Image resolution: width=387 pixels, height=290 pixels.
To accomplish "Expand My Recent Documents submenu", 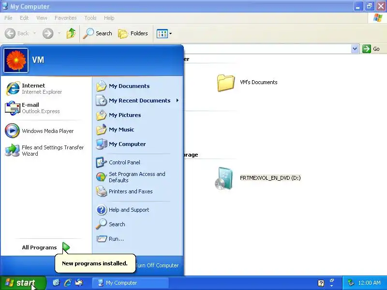I will [x=137, y=101].
